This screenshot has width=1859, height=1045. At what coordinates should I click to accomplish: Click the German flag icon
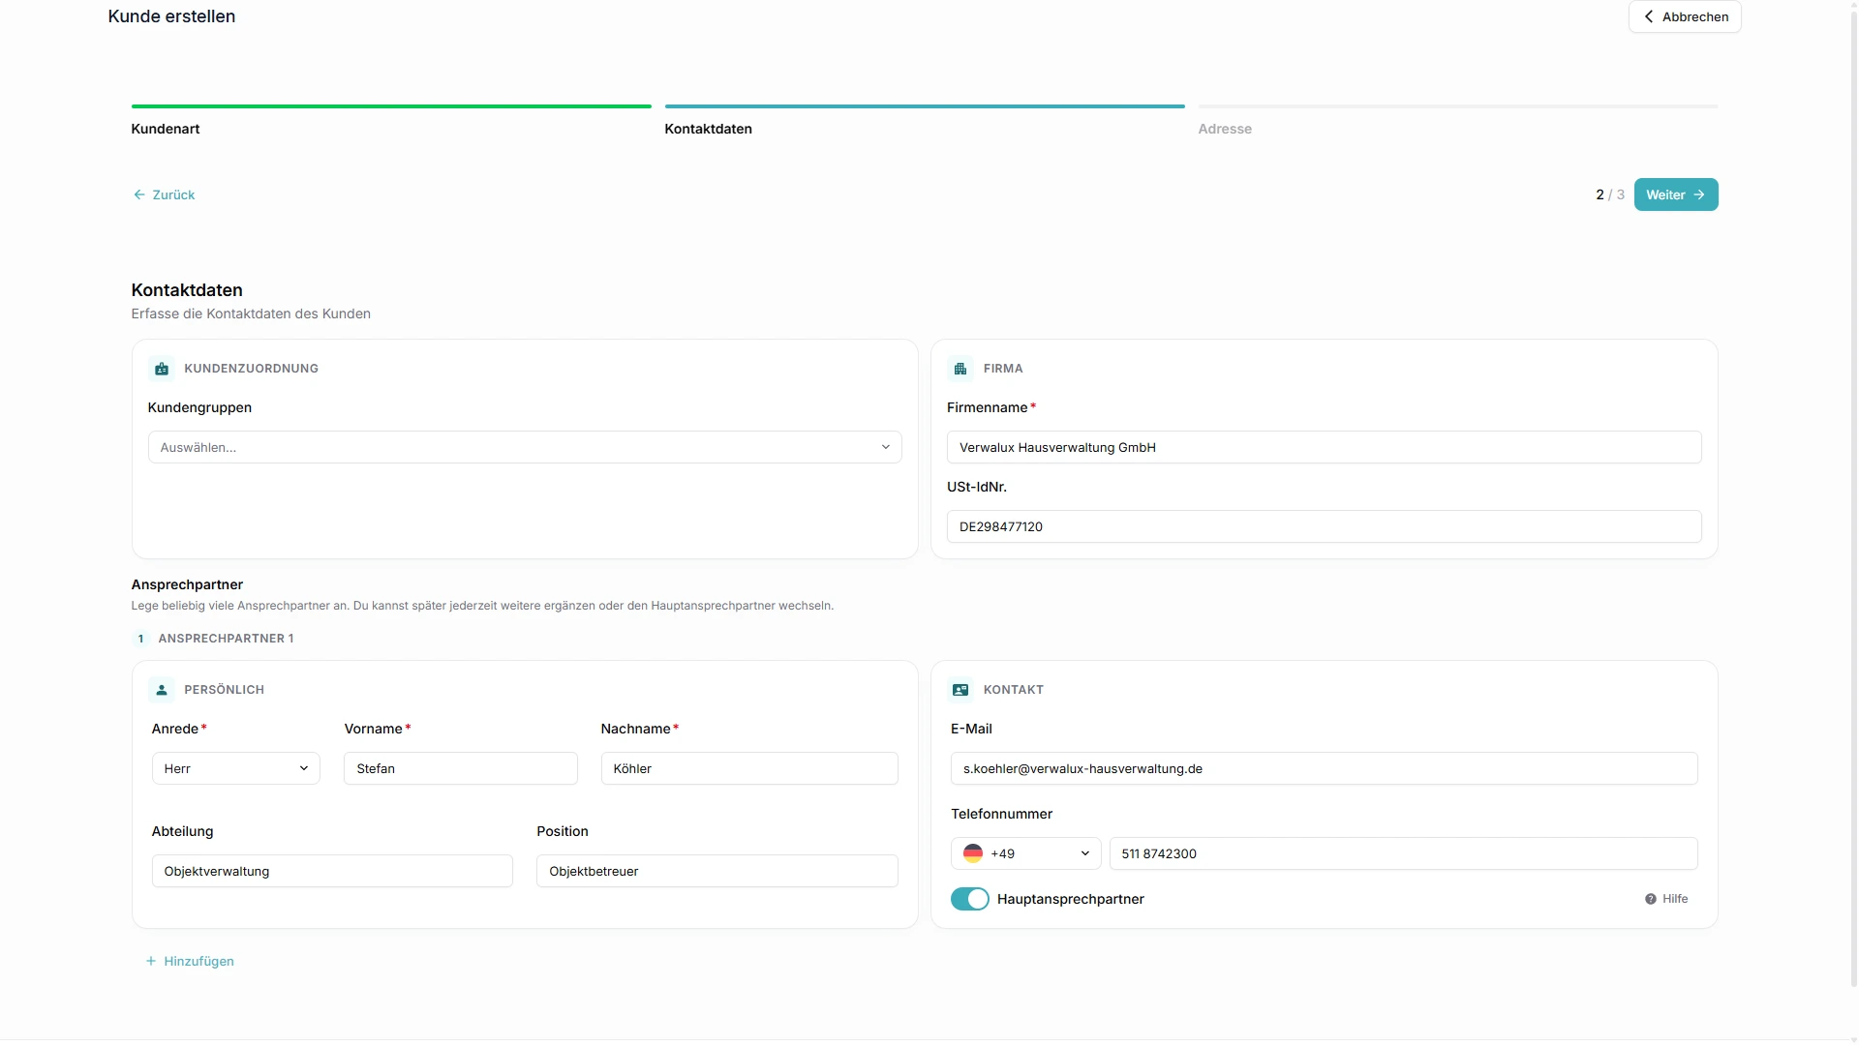pos(973,853)
